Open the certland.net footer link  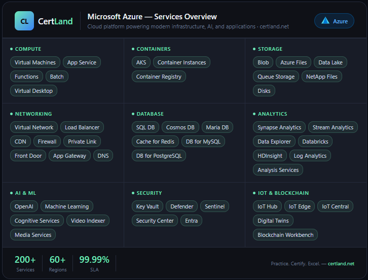click(x=341, y=264)
